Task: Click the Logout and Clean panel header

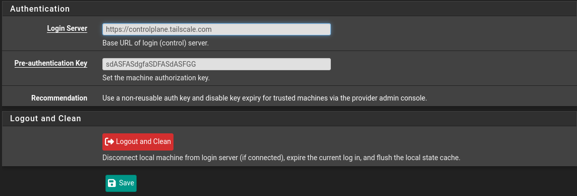Action: [288, 119]
